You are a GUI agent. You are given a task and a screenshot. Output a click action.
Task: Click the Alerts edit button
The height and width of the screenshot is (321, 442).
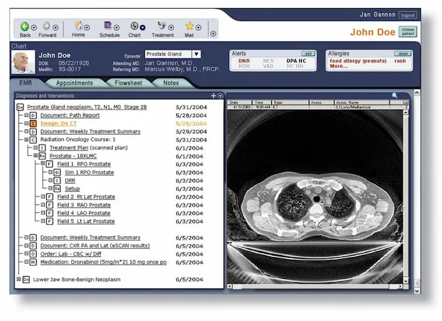point(308,53)
